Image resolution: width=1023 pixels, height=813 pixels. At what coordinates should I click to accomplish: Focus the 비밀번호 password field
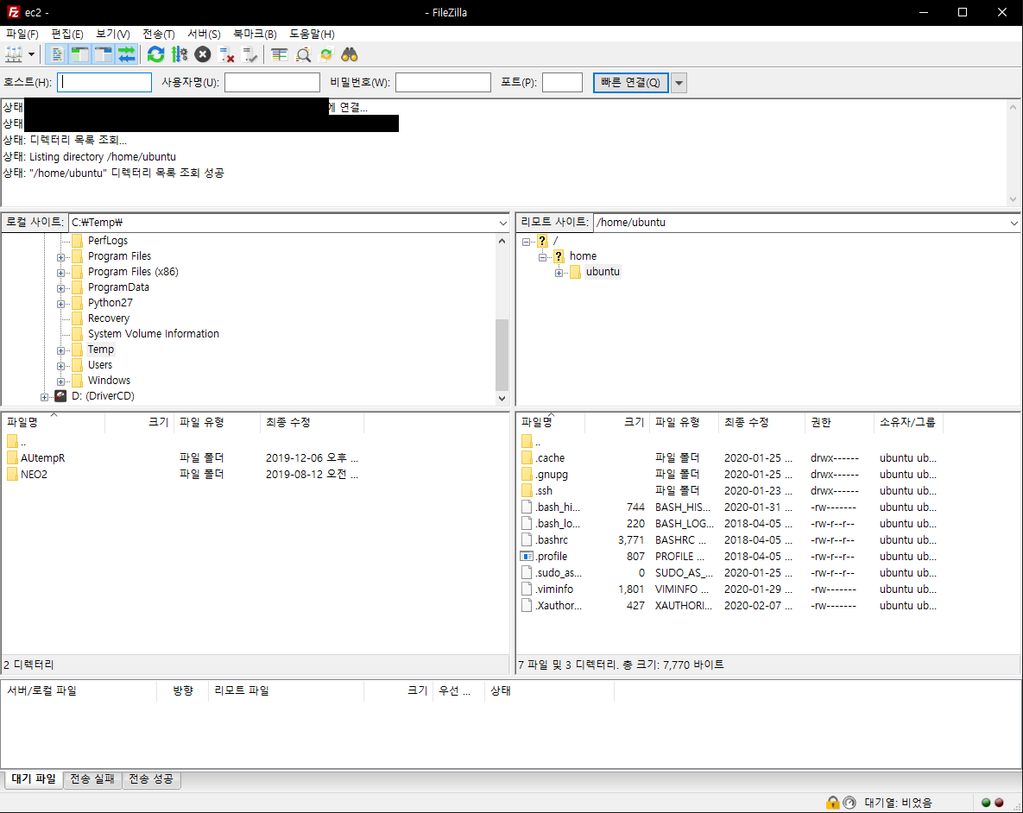click(443, 82)
